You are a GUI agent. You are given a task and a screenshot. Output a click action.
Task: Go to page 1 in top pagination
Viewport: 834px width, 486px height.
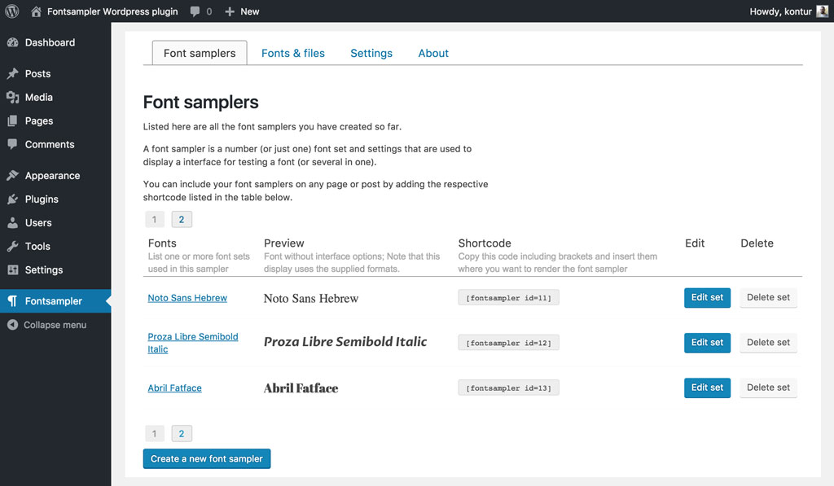155,219
